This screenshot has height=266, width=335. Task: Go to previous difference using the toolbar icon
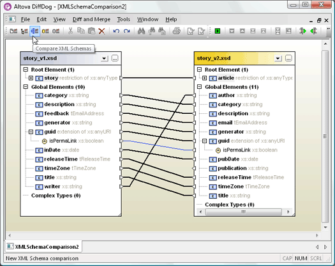click(x=242, y=31)
